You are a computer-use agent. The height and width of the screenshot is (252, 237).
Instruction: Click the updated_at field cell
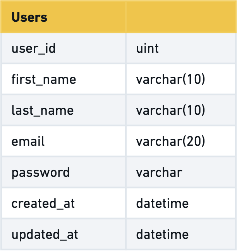coord(45,235)
